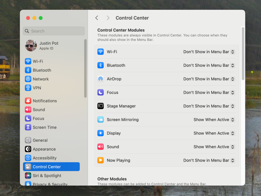
Task: Change the Sound menu bar dropdown
Action: [214, 147]
